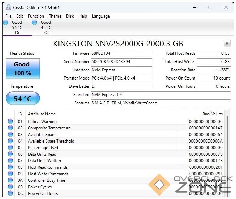This screenshot has width=236, height=199.
Task: Click the status orb for Host Read Commands
Action: pyautogui.click(x=10, y=167)
